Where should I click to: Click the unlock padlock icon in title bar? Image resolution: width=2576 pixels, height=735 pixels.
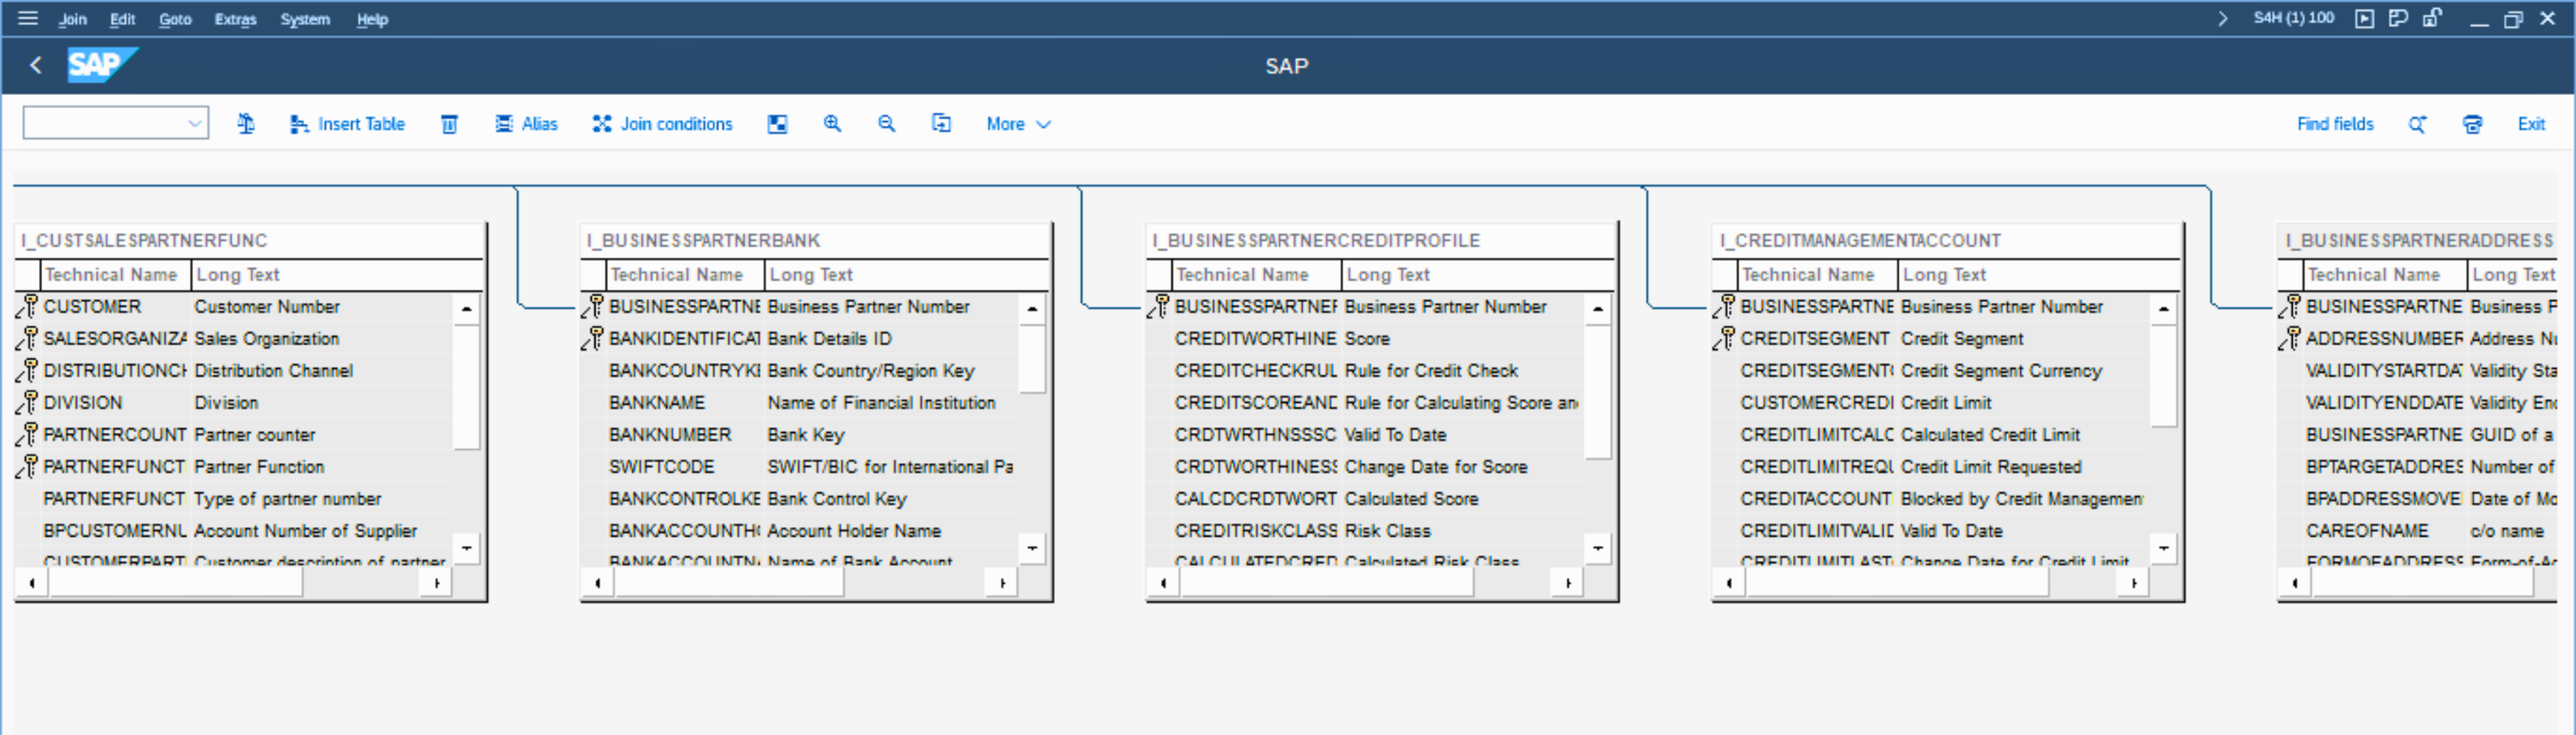pos(2432,18)
